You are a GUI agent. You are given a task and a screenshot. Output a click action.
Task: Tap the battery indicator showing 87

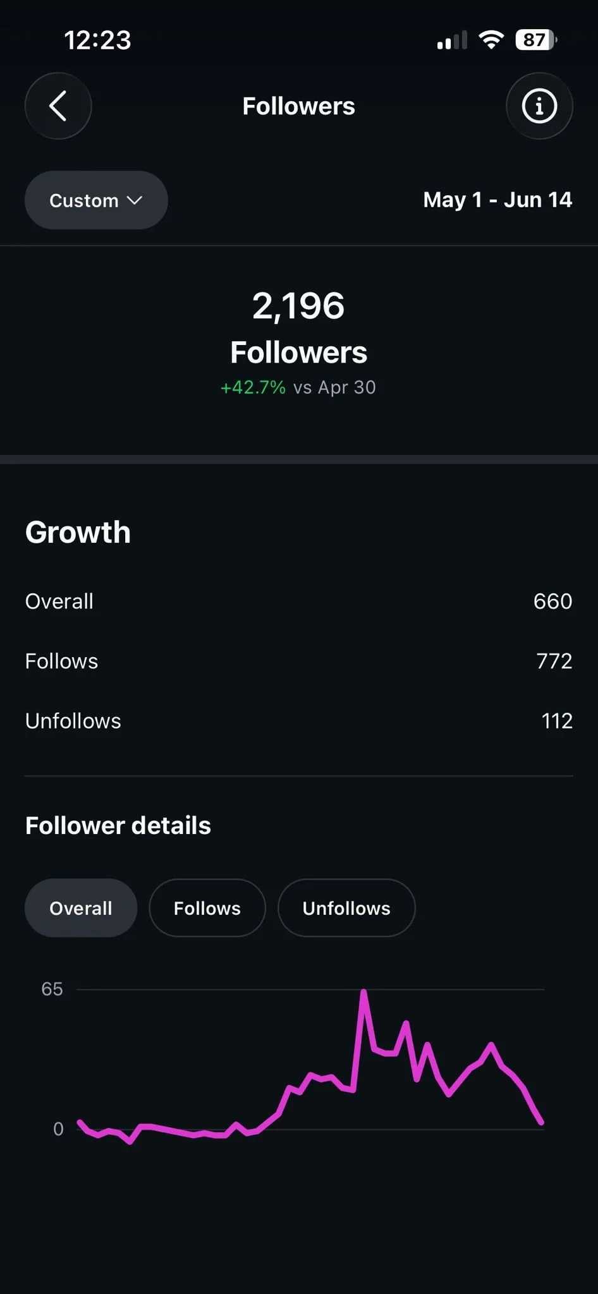tap(536, 40)
